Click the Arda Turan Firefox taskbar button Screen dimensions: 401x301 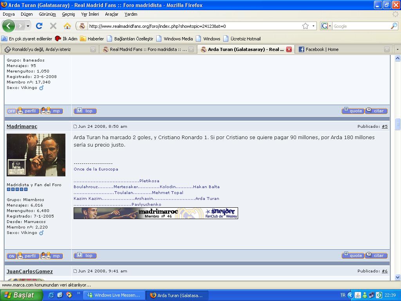click(x=177, y=296)
